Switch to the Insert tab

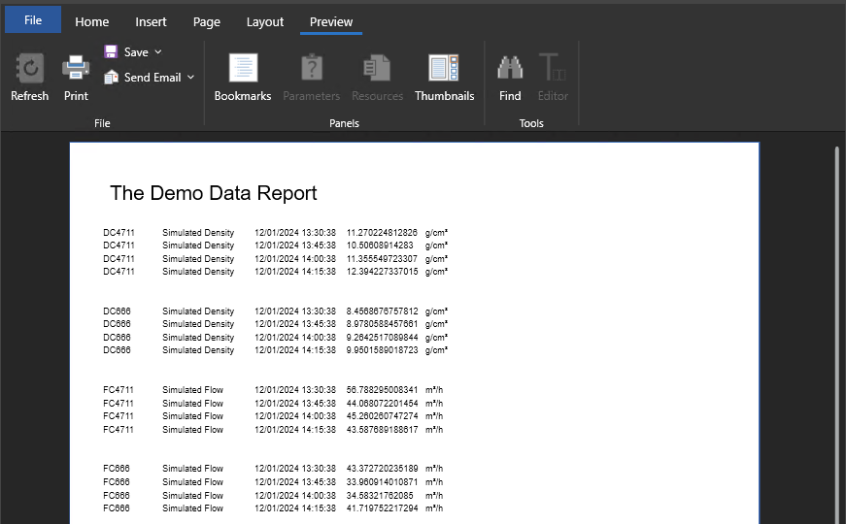coord(151,22)
